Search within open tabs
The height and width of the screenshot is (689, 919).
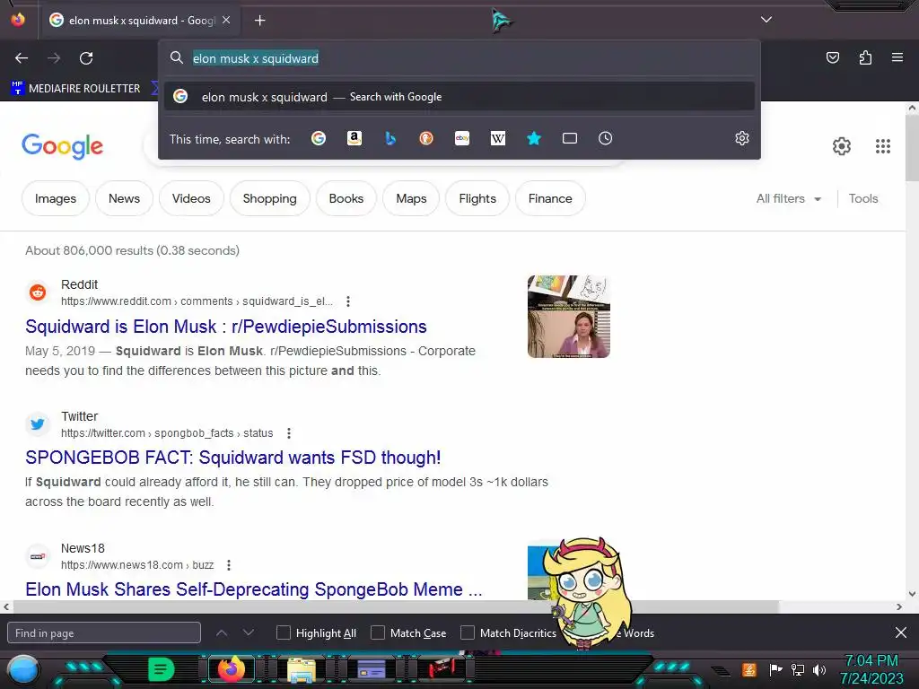coord(570,138)
